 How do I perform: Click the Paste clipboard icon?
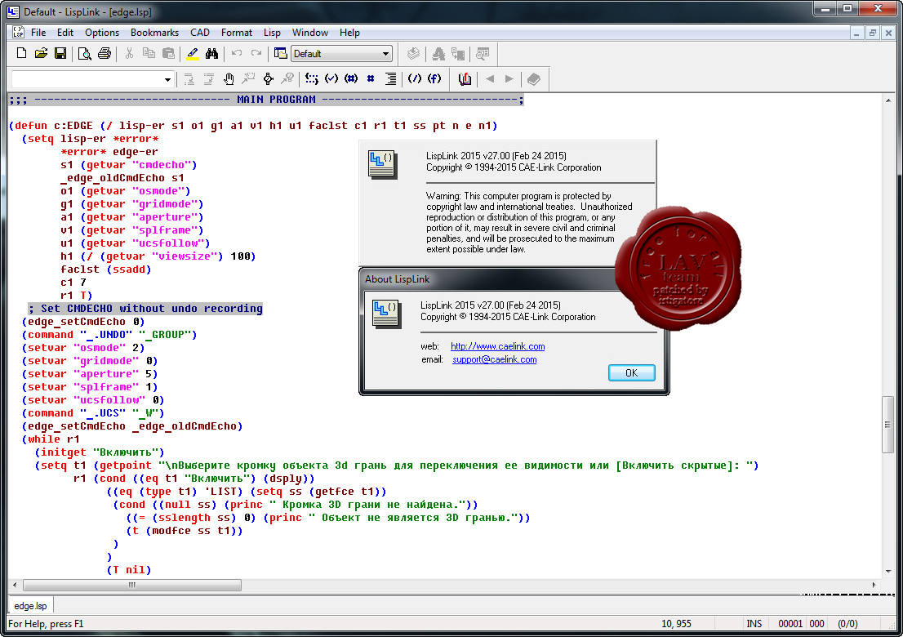tap(168, 54)
